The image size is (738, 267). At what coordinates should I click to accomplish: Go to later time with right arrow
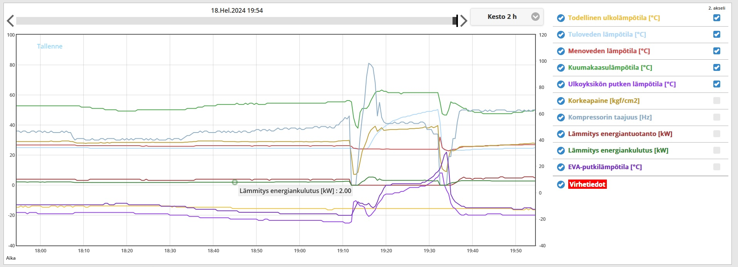[x=464, y=21]
